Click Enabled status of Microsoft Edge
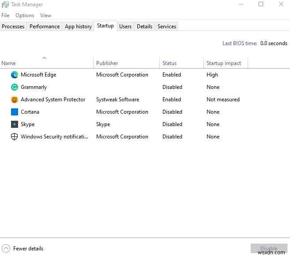The width and height of the screenshot is (290, 257). (172, 75)
